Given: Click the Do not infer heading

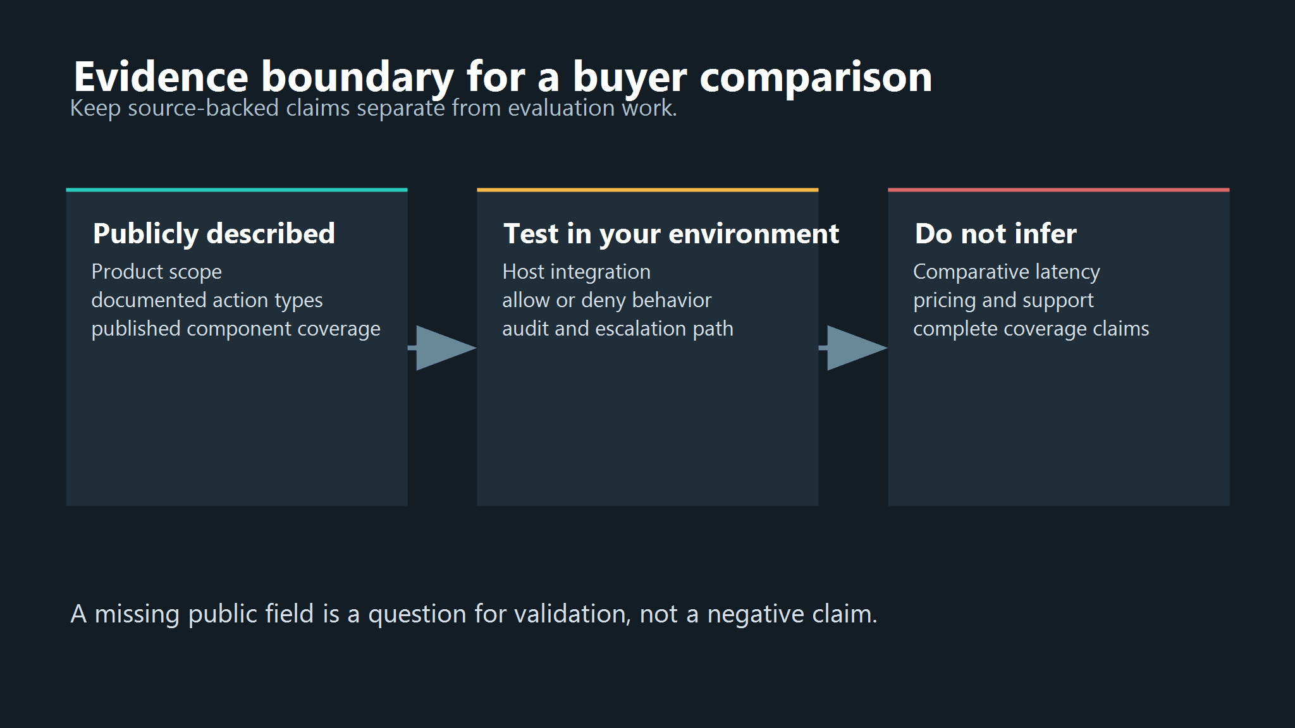Looking at the screenshot, I should point(995,234).
